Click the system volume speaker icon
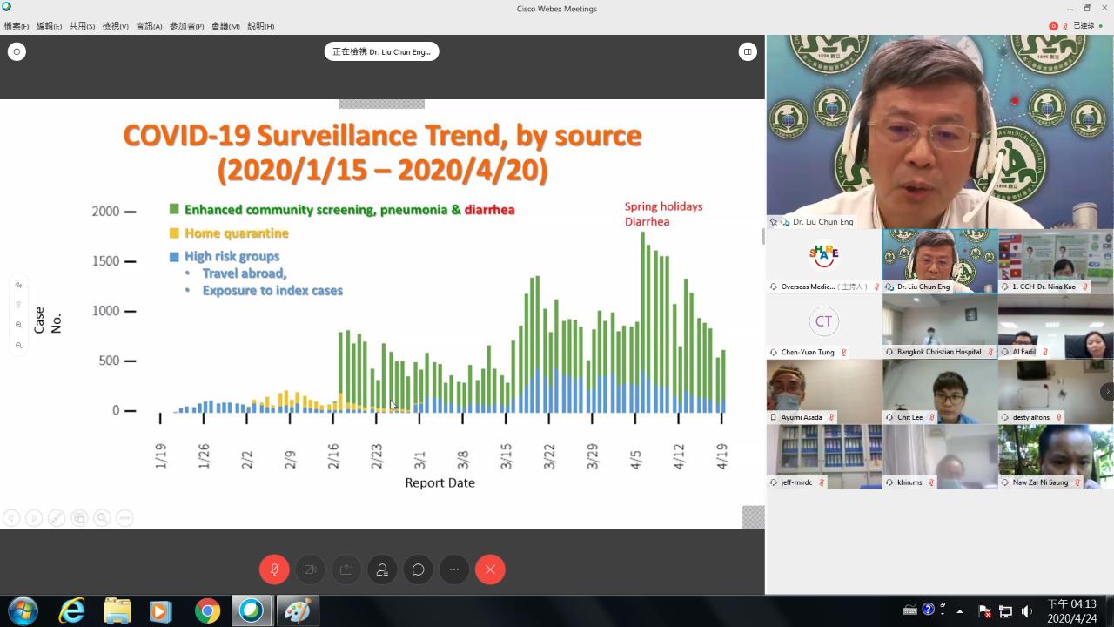Viewport: 1114px width, 627px height. [x=1026, y=611]
